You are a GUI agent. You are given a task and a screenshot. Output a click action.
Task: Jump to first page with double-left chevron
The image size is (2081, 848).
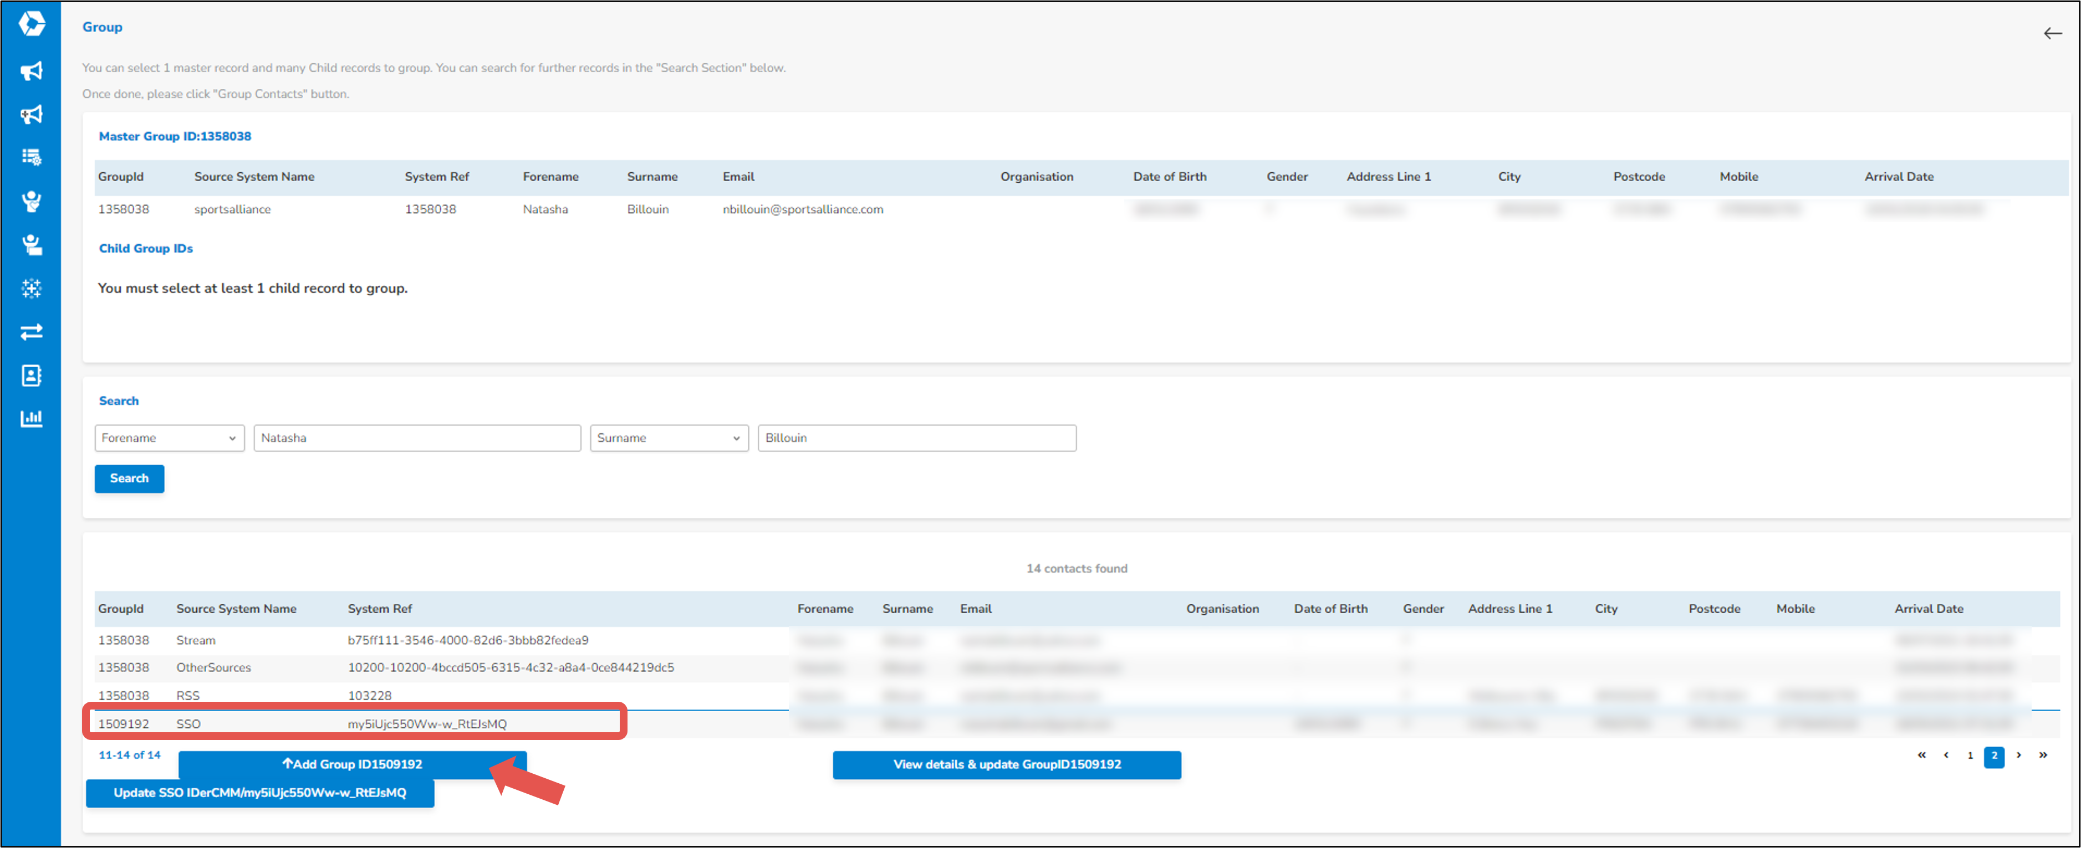click(1921, 755)
